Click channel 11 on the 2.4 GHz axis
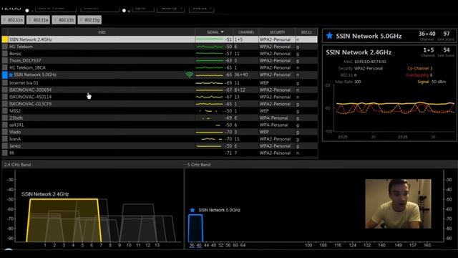Viewport: 458px width, 258px height. [x=138, y=245]
